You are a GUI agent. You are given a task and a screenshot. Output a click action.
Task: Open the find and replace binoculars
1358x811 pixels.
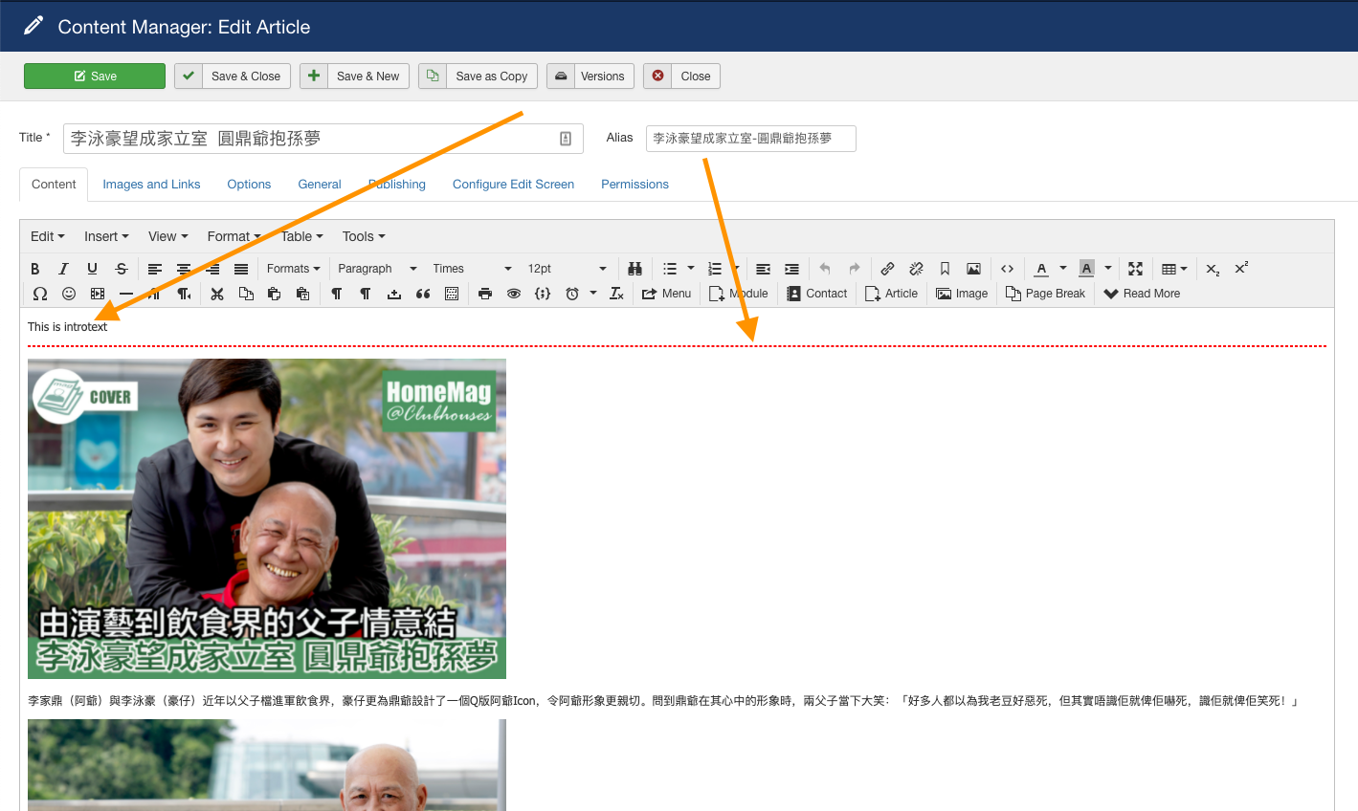point(634,269)
